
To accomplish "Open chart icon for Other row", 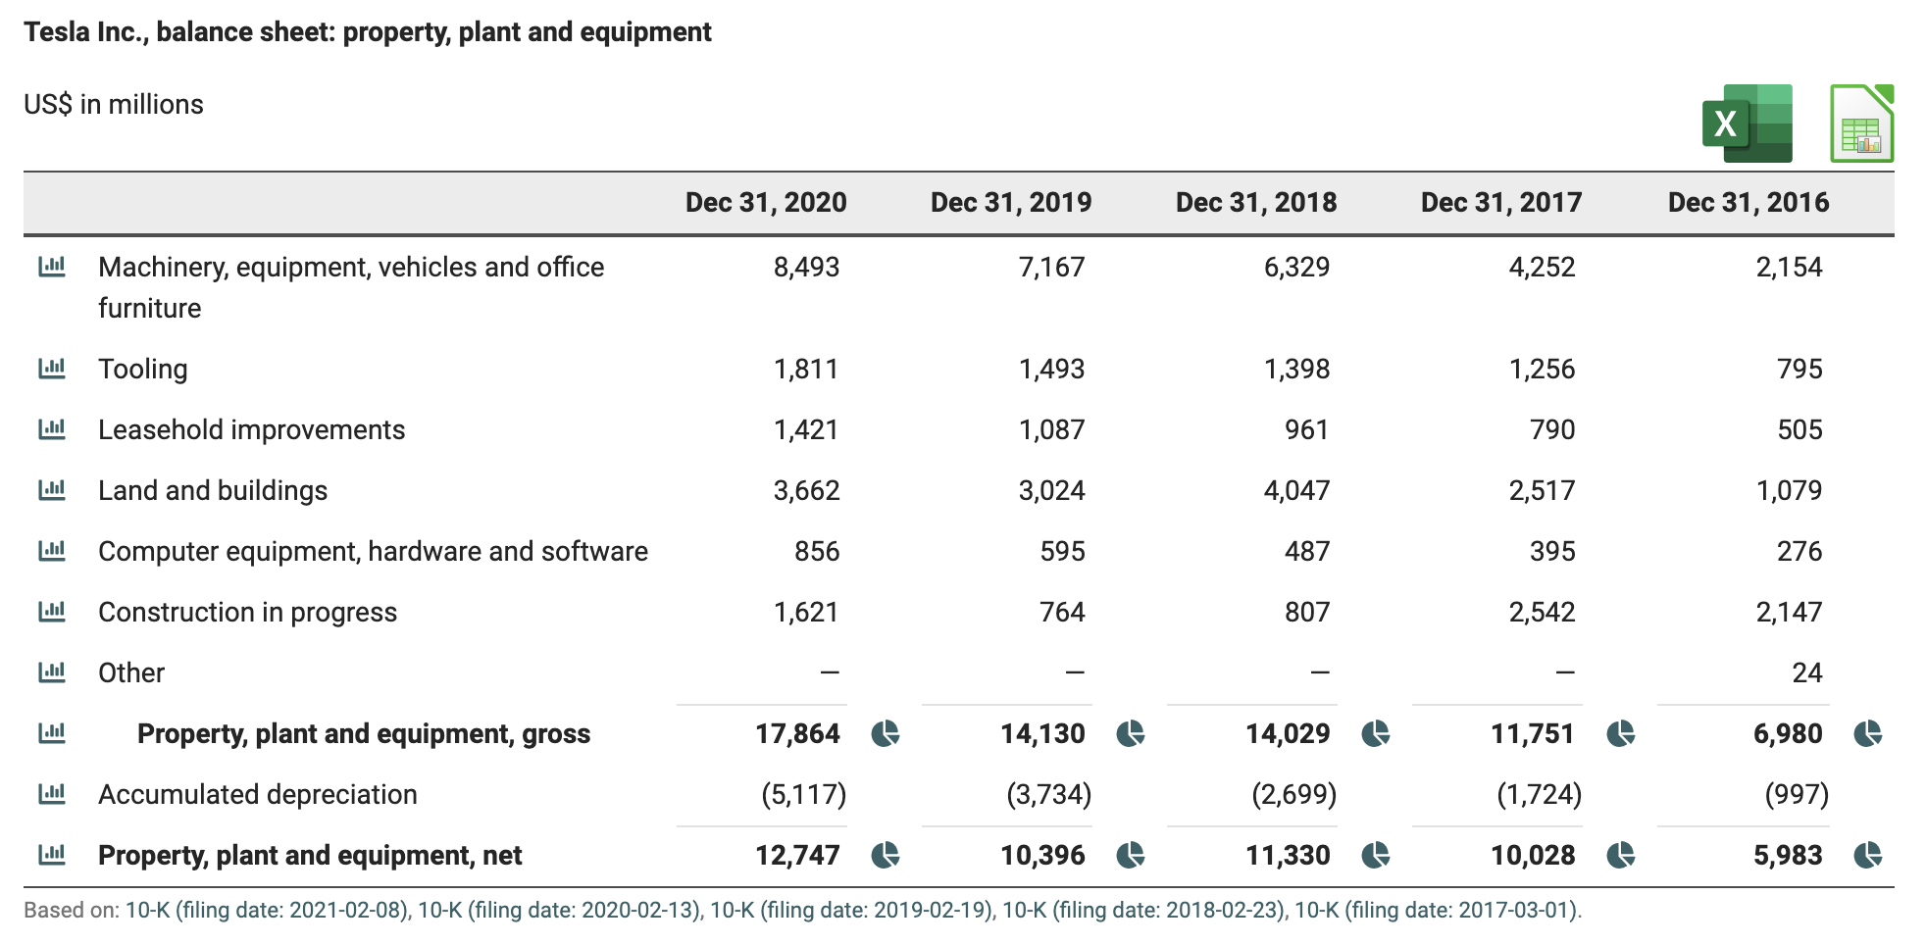I will click(52, 672).
